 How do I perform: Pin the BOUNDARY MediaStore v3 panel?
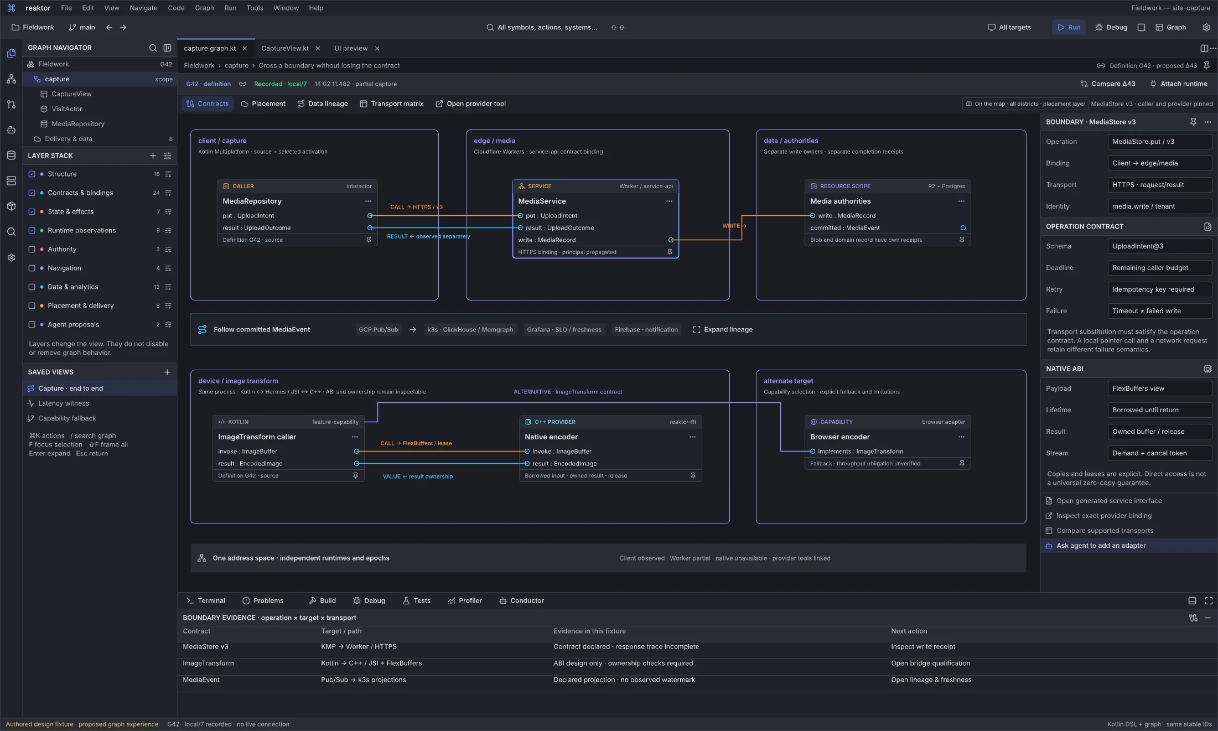pos(1193,122)
